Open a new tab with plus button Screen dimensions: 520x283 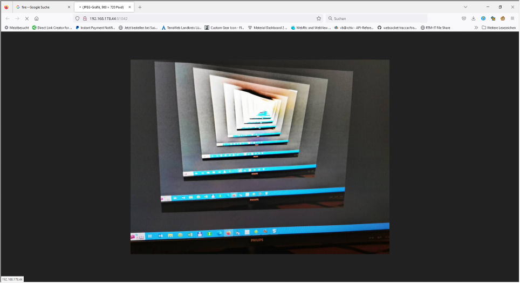click(140, 7)
